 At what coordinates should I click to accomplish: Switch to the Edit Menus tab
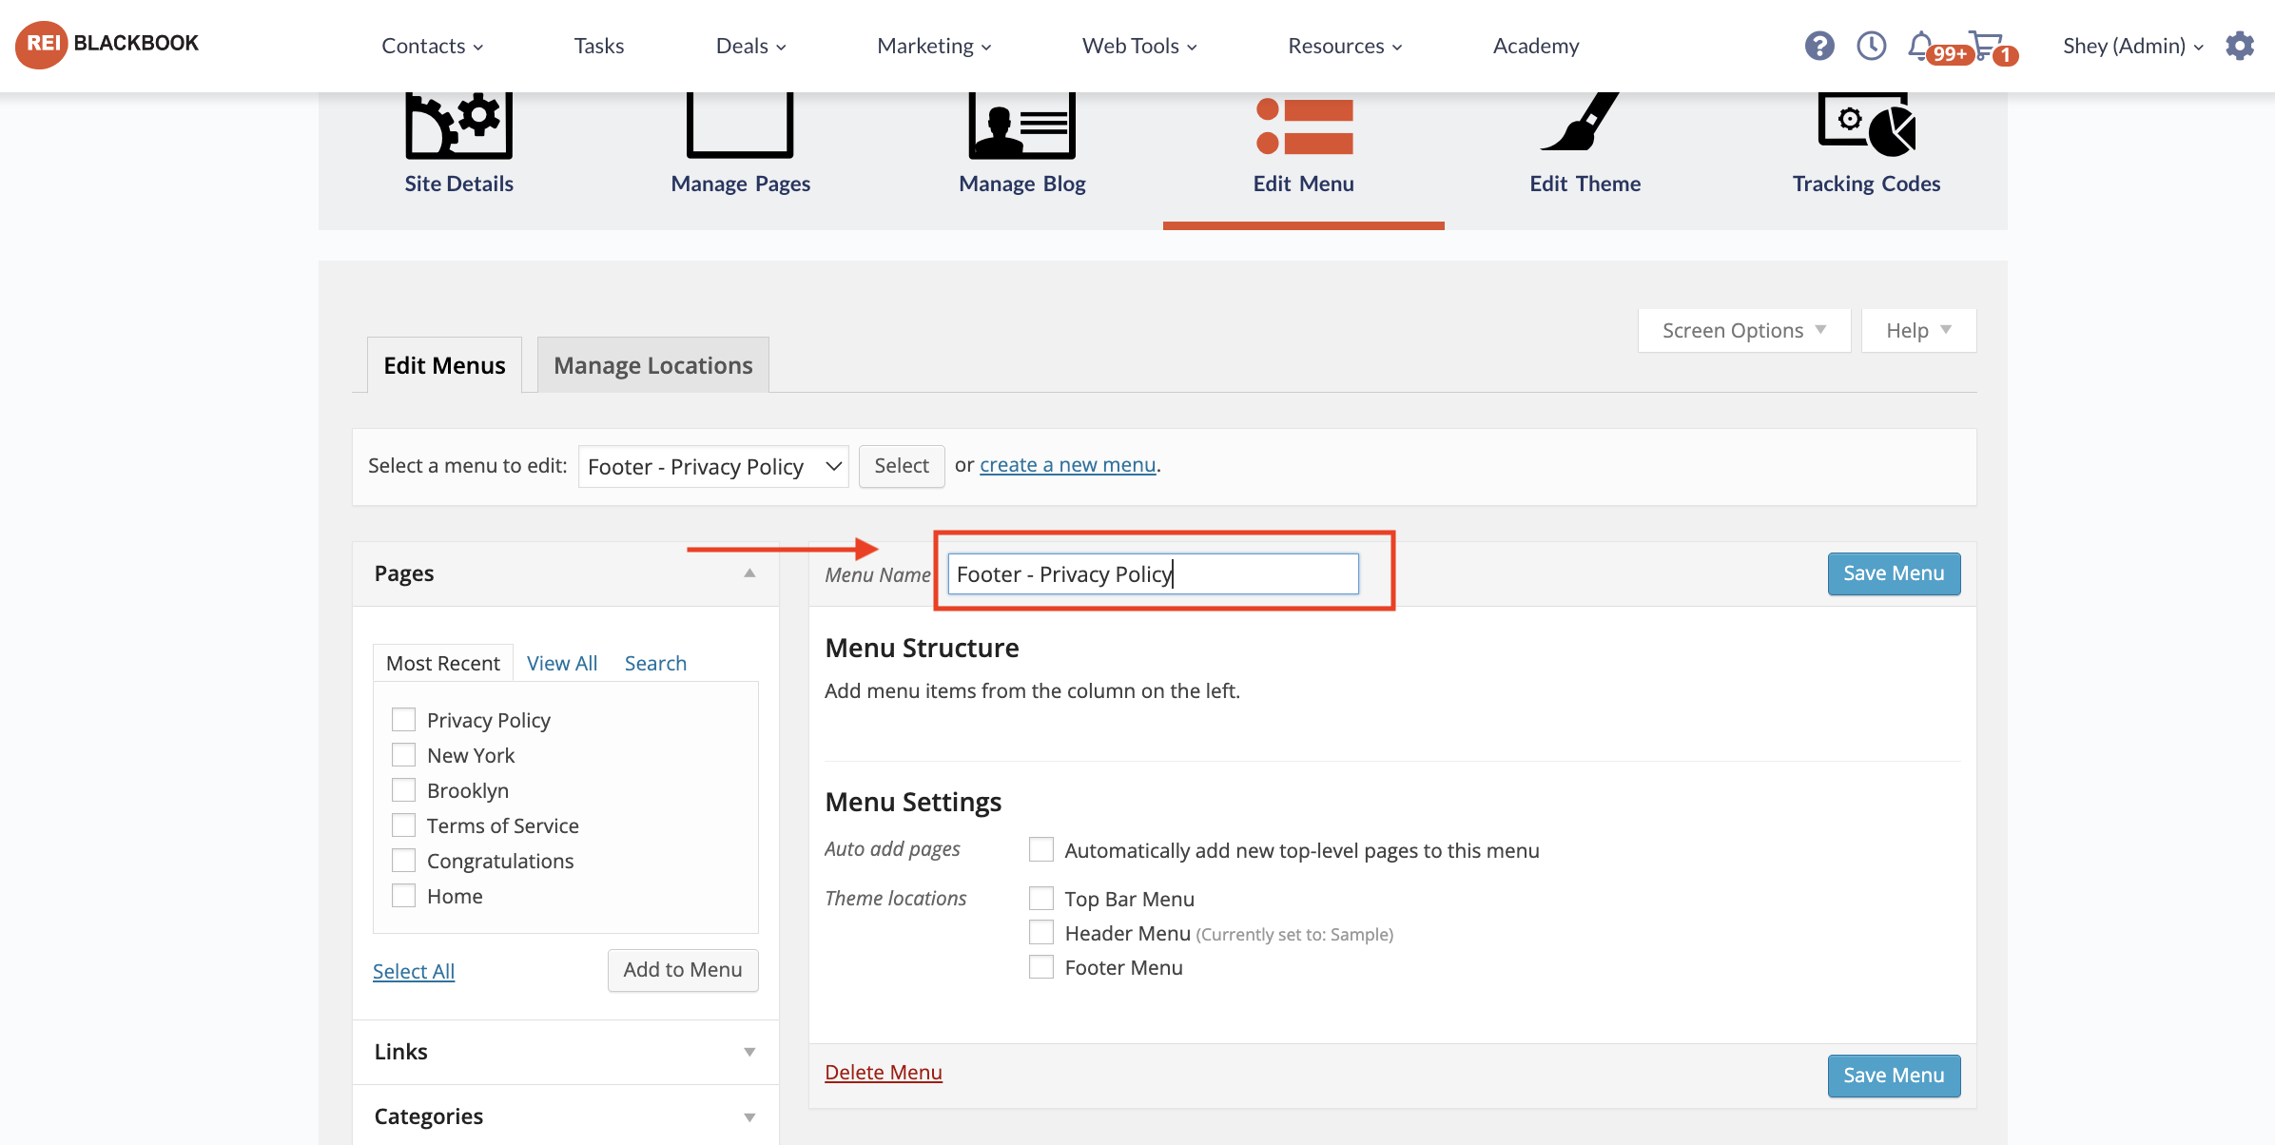[444, 365]
